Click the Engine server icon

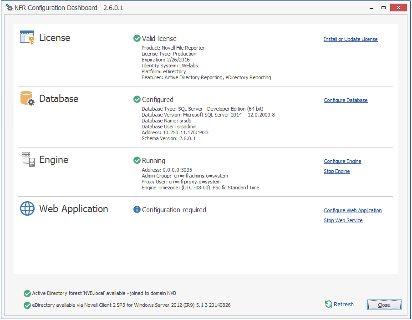tap(28, 159)
